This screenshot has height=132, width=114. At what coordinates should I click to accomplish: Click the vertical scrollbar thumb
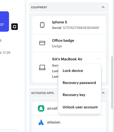112,82
